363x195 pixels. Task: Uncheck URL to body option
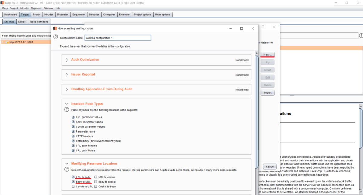[x=73, y=177]
